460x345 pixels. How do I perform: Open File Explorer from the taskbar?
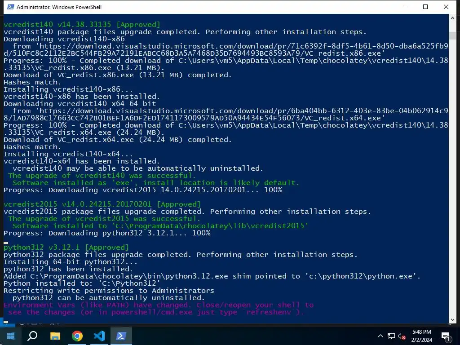[55, 336]
